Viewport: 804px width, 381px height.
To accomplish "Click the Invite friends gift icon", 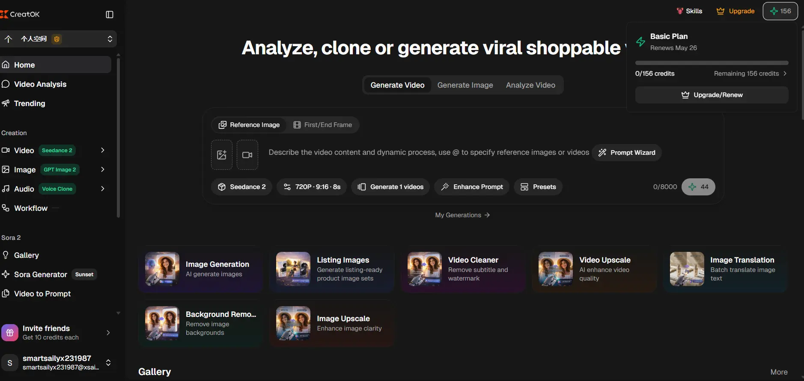I will 10,333.
